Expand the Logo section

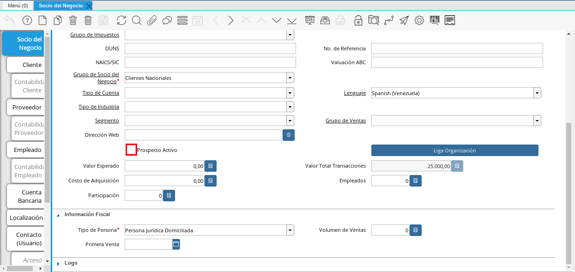[59, 263]
